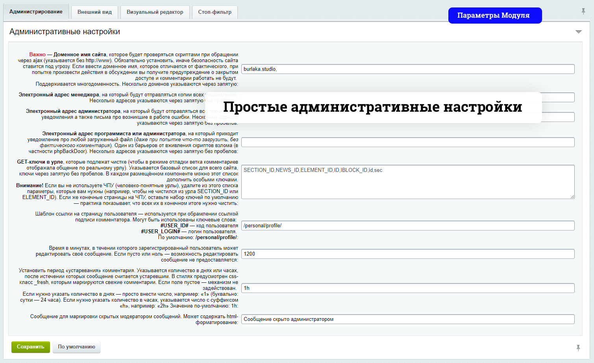Focus the programmer email input field

(407, 142)
